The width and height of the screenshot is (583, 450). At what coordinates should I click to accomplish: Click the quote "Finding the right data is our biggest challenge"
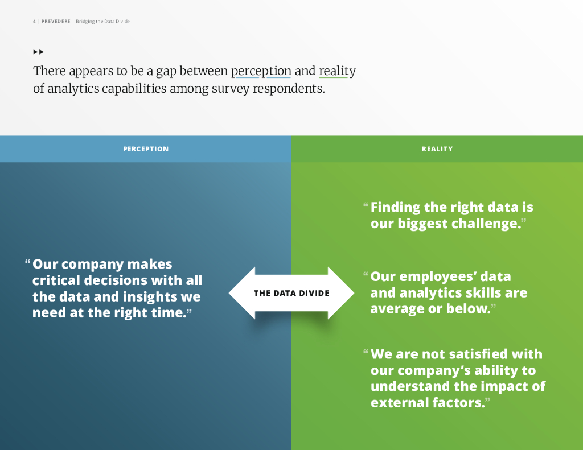(x=451, y=215)
